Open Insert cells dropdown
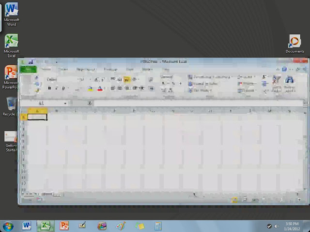310x232 pixels. (x=247, y=77)
